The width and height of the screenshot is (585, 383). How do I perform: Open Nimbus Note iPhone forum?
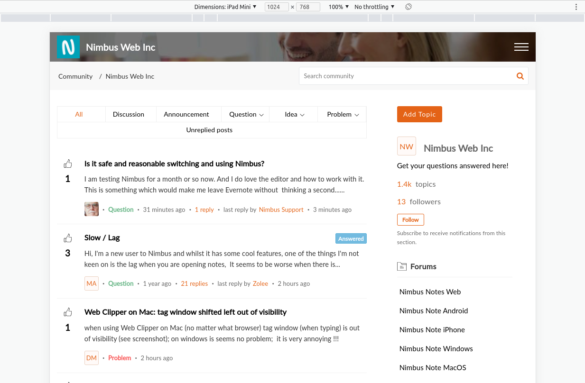[x=432, y=330]
